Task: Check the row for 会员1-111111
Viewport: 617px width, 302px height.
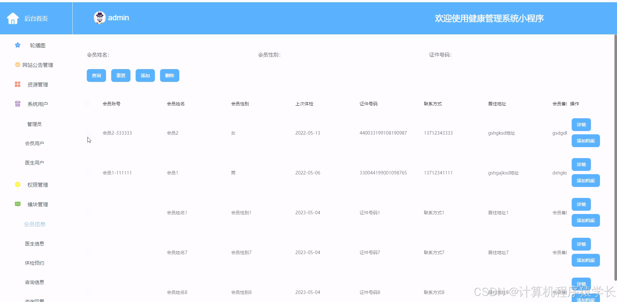Action: click(x=88, y=173)
